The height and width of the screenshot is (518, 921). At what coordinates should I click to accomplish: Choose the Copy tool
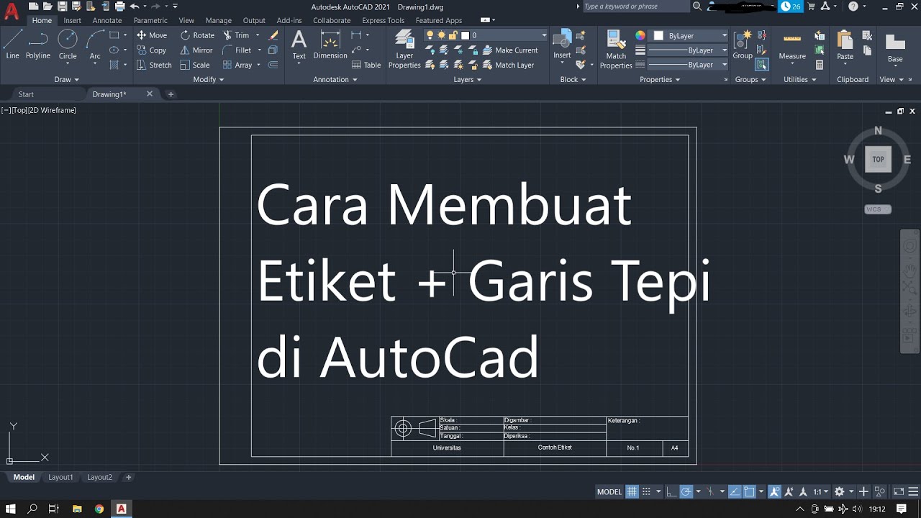[x=152, y=50]
